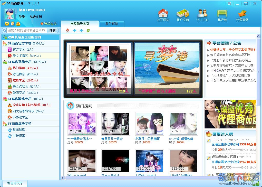Click 升级会员 upgrade link

click(x=48, y=24)
